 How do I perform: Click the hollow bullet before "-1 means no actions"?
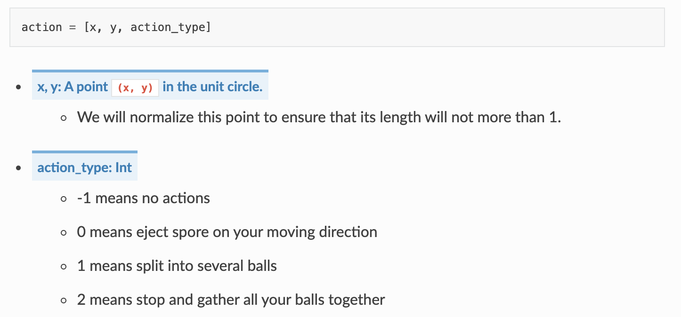pyautogui.click(x=64, y=199)
